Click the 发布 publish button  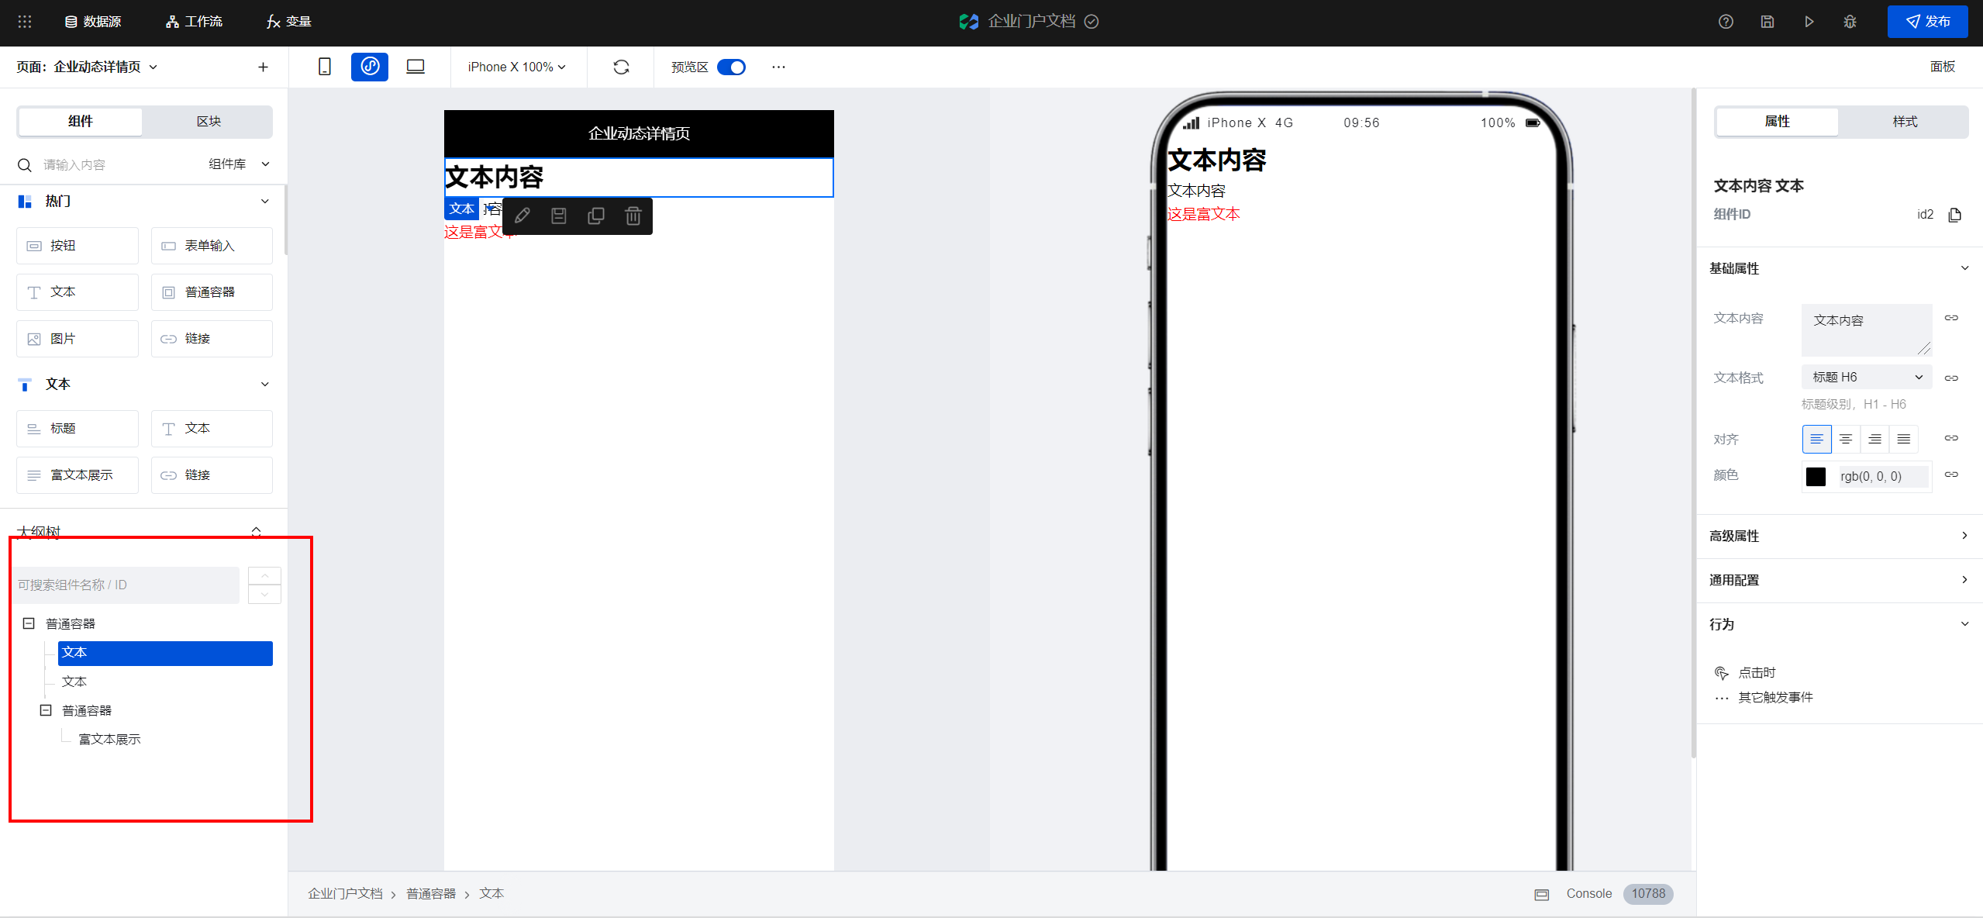[x=1927, y=22]
